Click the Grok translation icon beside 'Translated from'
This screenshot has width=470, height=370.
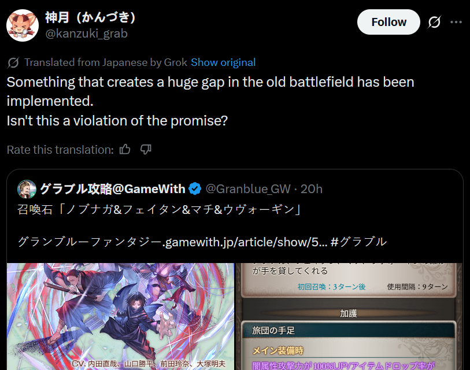pos(13,62)
